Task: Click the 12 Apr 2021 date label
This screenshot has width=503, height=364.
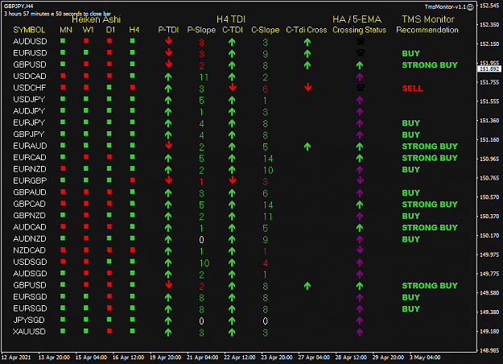Action: click(16, 358)
